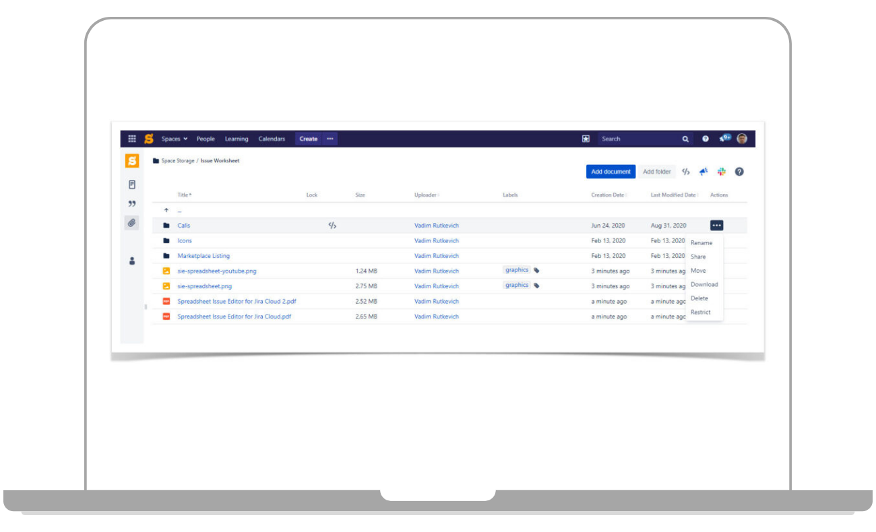Click the quotation marks icon in the sidebar
Viewport: 876px width, 532px height.
pyautogui.click(x=131, y=203)
